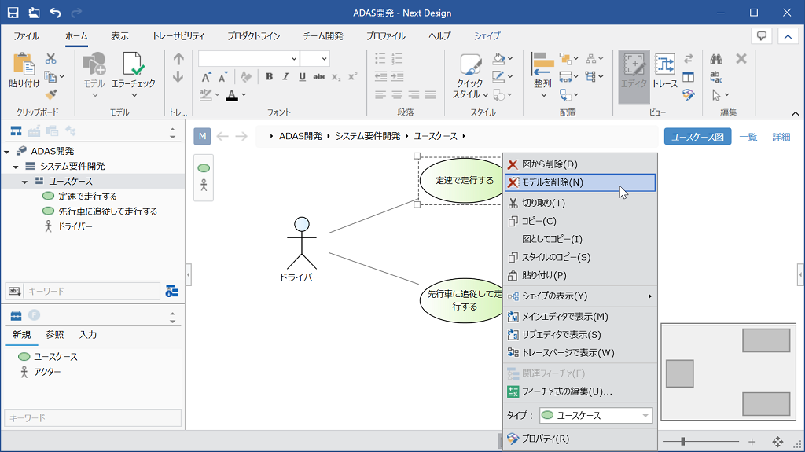This screenshot has width=805, height=452.
Task: Switch to the 表示 ribbon tab
Action: pos(119,36)
